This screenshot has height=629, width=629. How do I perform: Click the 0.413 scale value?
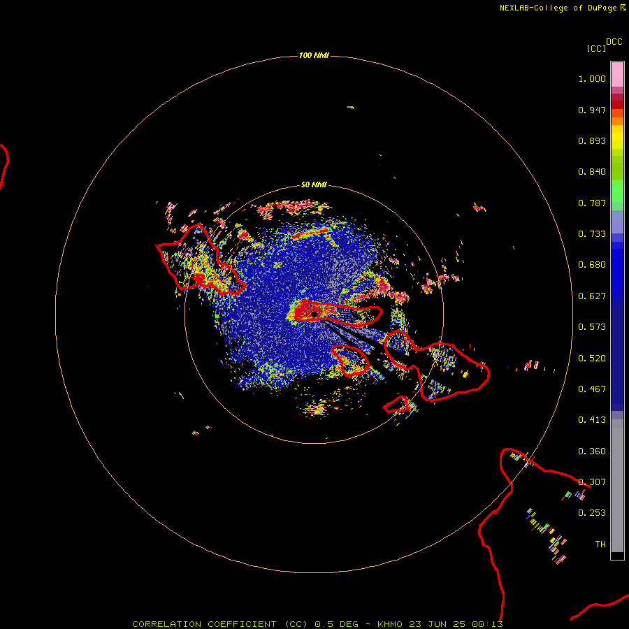click(592, 420)
